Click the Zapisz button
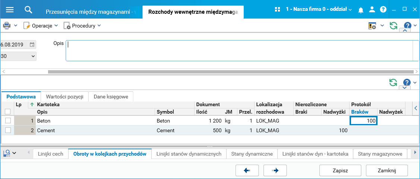Viewport: 420px width, 179px height. click(340, 170)
